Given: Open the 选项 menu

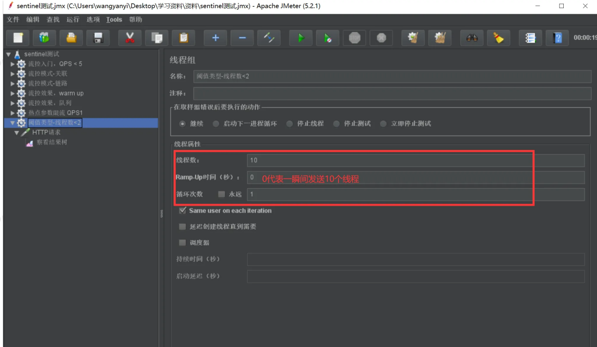Looking at the screenshot, I should point(93,20).
